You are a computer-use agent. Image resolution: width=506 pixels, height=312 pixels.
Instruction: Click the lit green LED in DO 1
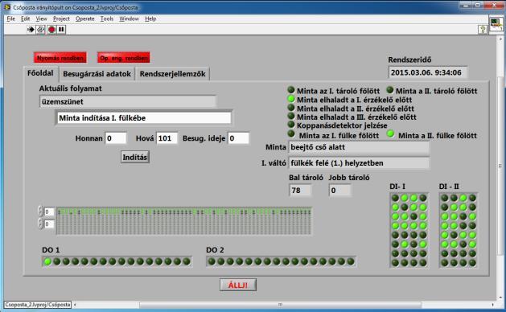coord(47,261)
